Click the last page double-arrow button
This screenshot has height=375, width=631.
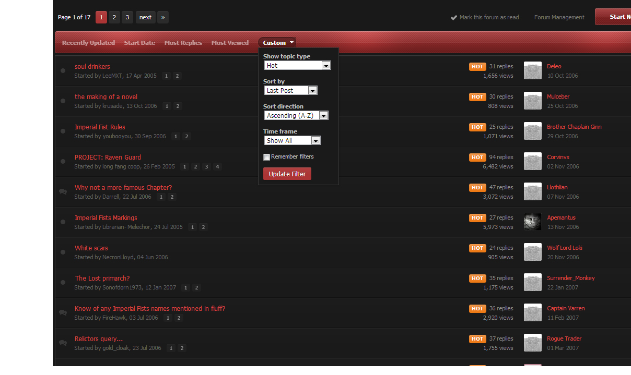163,18
